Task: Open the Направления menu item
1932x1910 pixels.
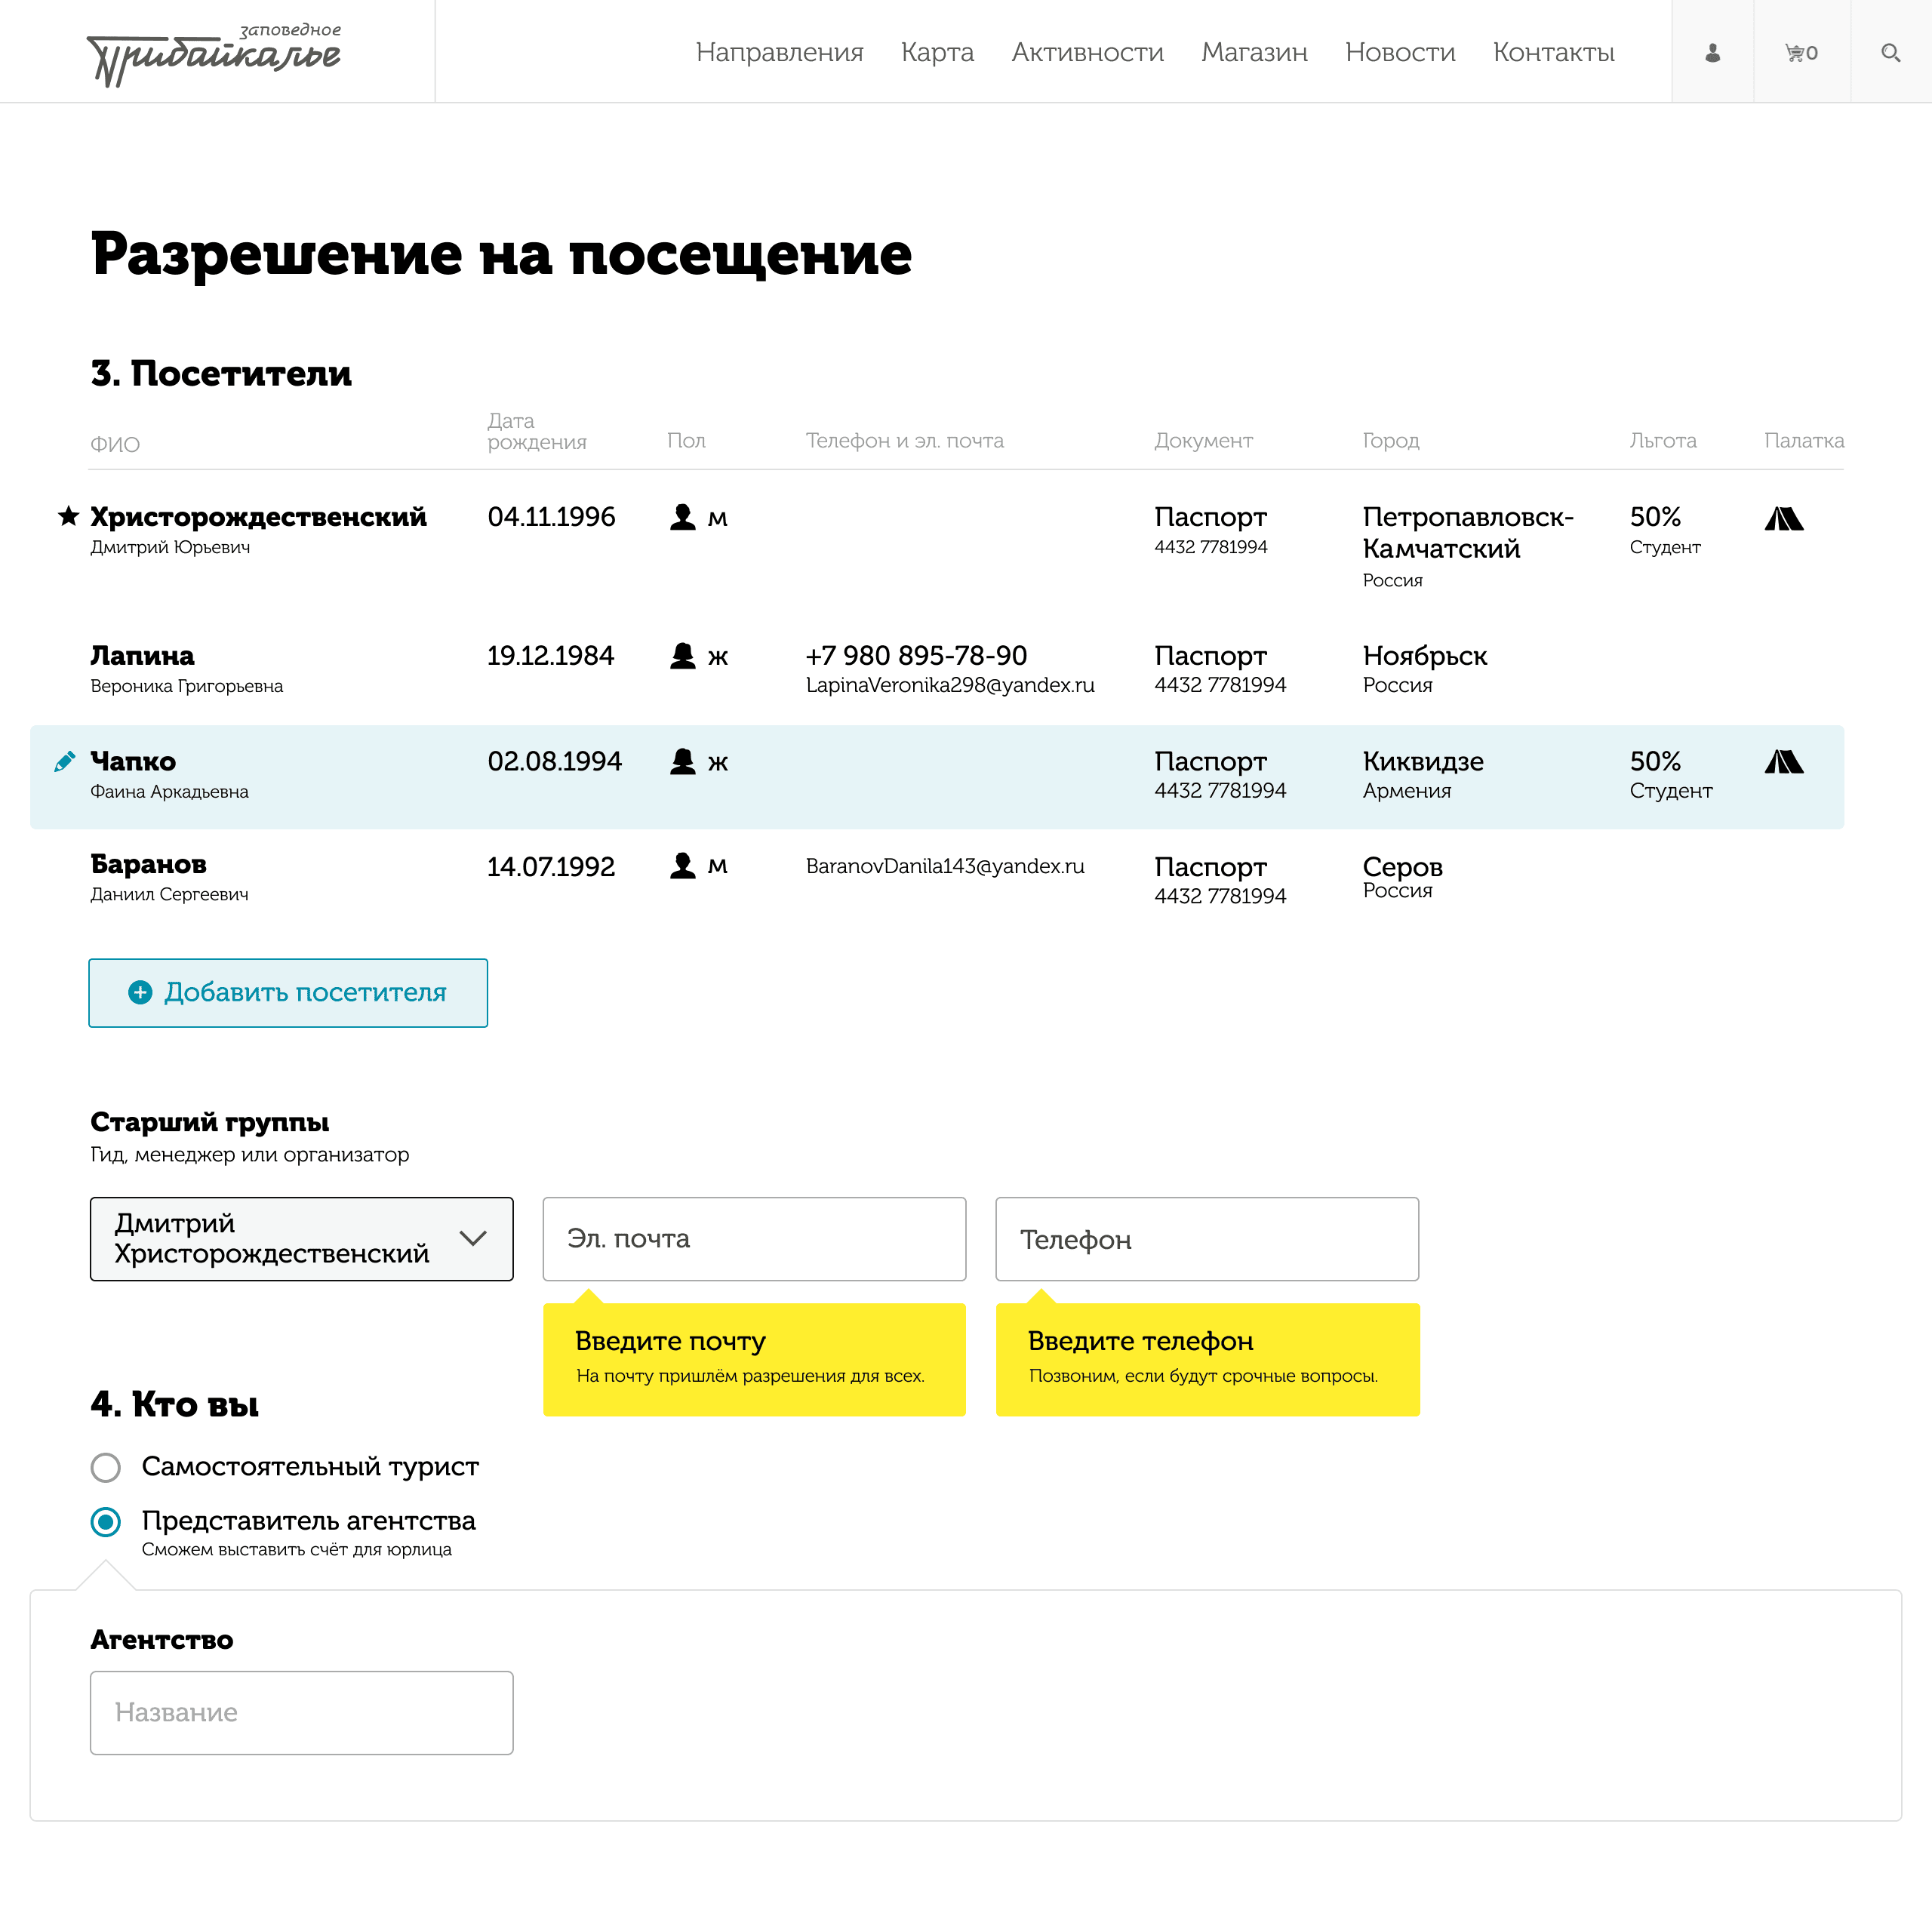Action: pos(779,52)
